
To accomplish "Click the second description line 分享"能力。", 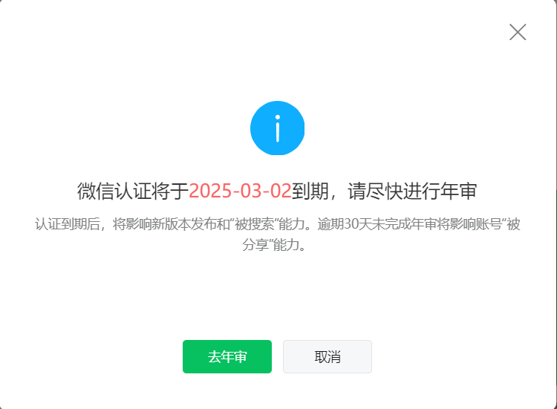I will 274,245.
